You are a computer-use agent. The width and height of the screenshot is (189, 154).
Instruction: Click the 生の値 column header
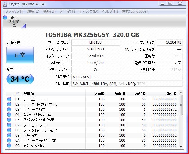(172, 93)
